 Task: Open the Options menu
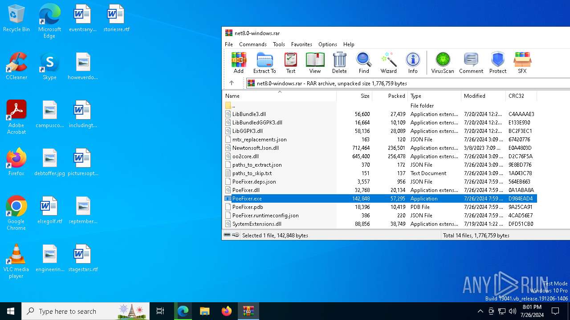(328, 44)
